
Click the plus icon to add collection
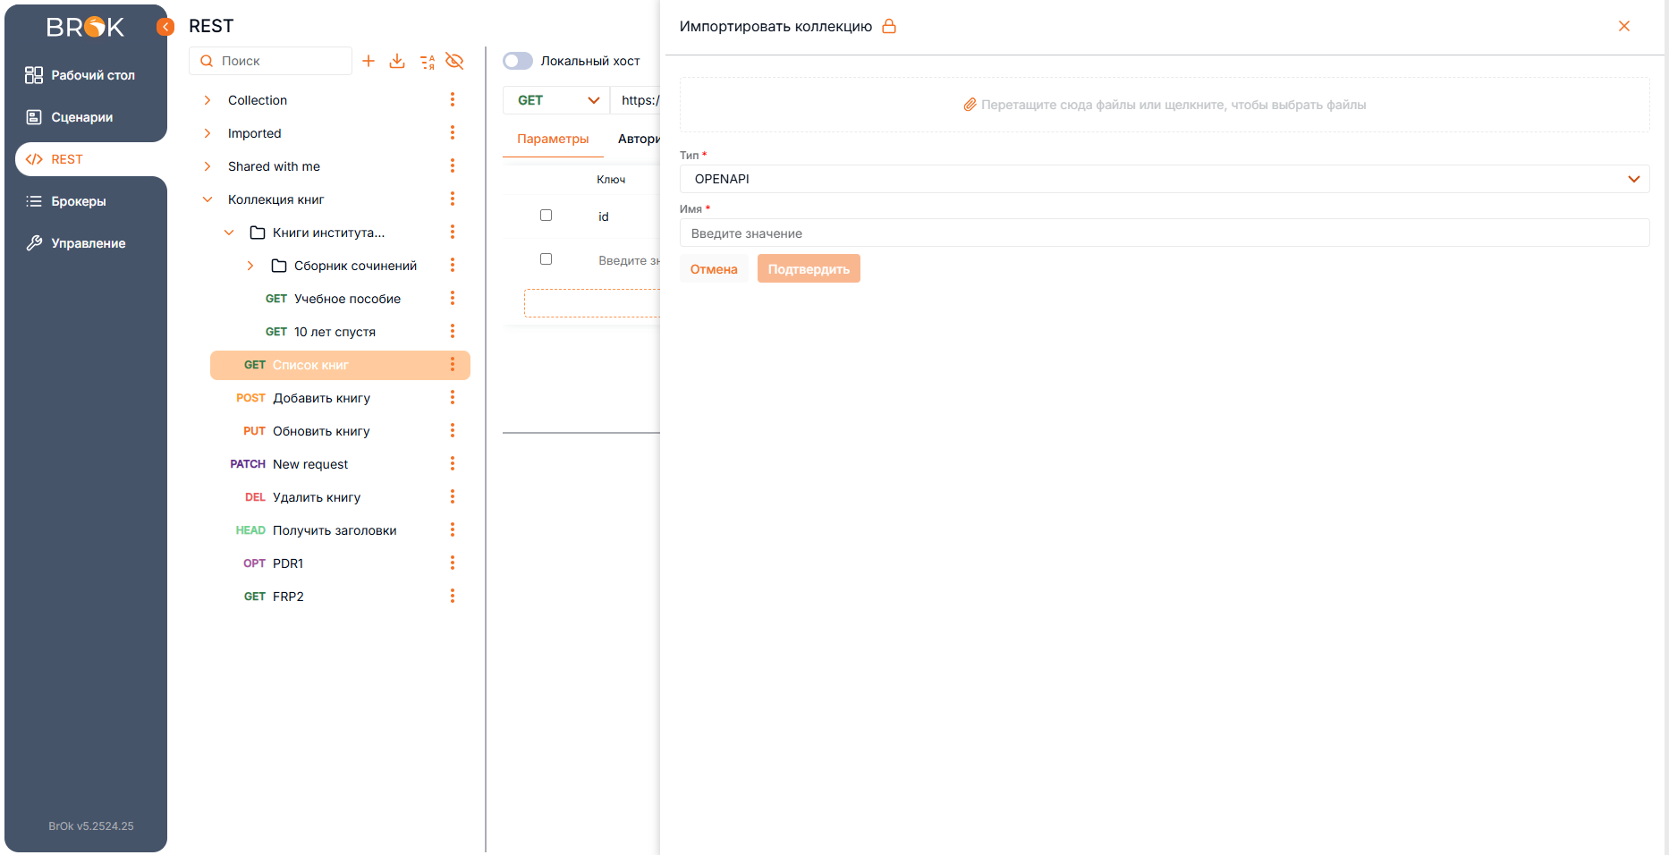click(369, 61)
